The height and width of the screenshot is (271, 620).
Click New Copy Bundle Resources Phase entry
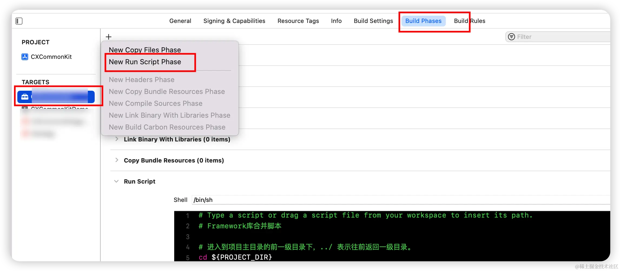167,92
